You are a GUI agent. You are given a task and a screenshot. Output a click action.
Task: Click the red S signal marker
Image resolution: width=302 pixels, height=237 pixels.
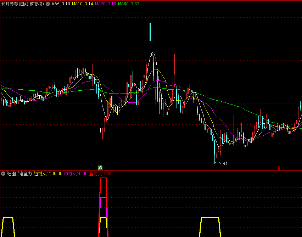279,168
